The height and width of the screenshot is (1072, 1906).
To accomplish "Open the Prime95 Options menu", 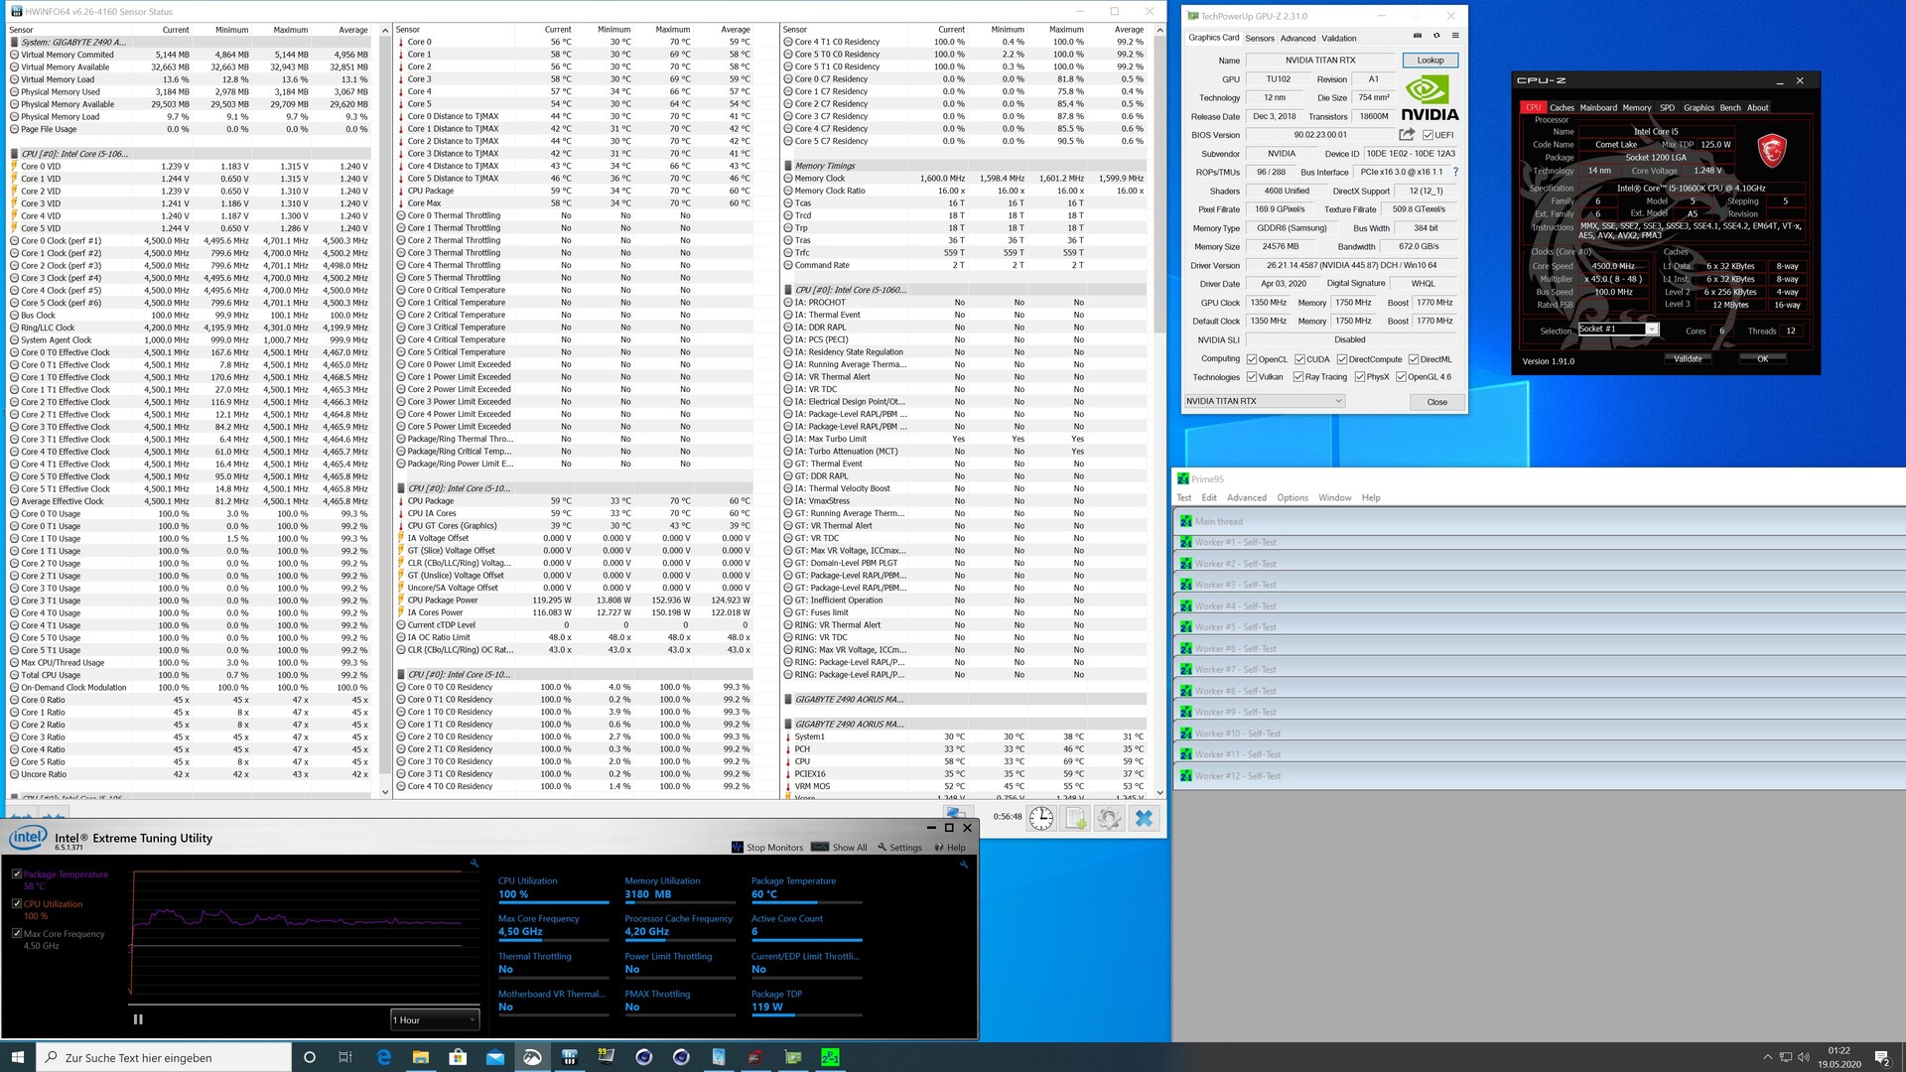I will pos(1292,497).
